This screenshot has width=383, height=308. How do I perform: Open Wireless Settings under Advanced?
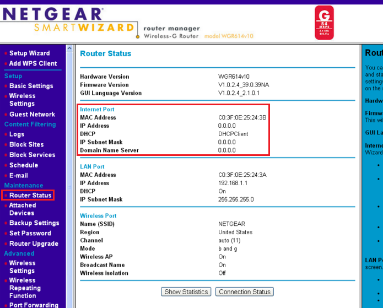tap(22, 267)
